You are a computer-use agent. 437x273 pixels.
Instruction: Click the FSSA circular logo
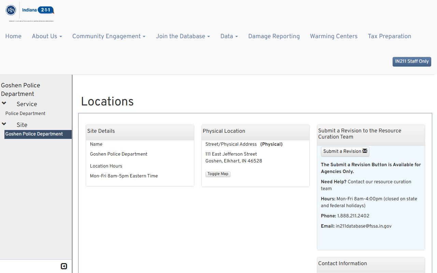11,10
